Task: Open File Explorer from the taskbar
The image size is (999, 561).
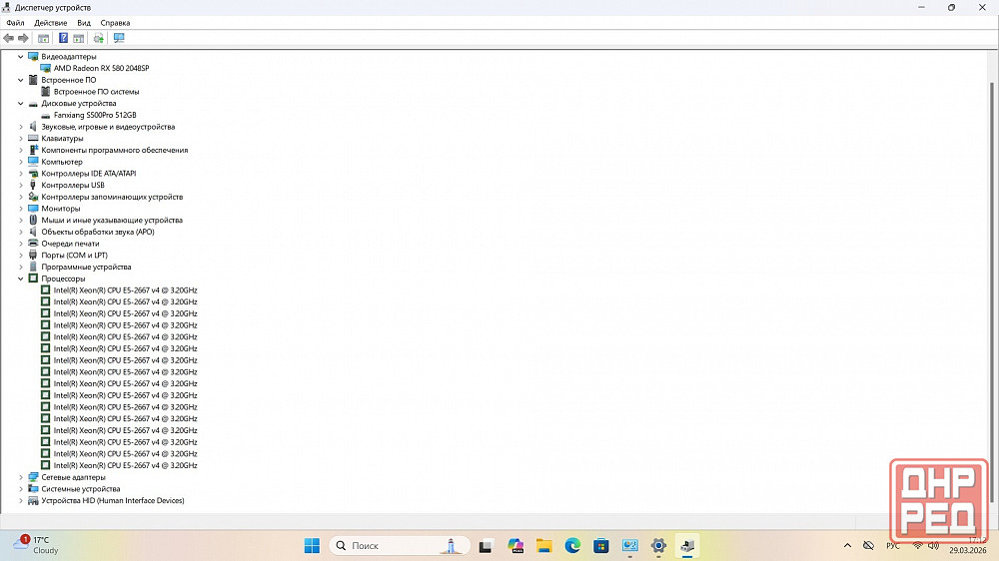Action: pos(543,546)
